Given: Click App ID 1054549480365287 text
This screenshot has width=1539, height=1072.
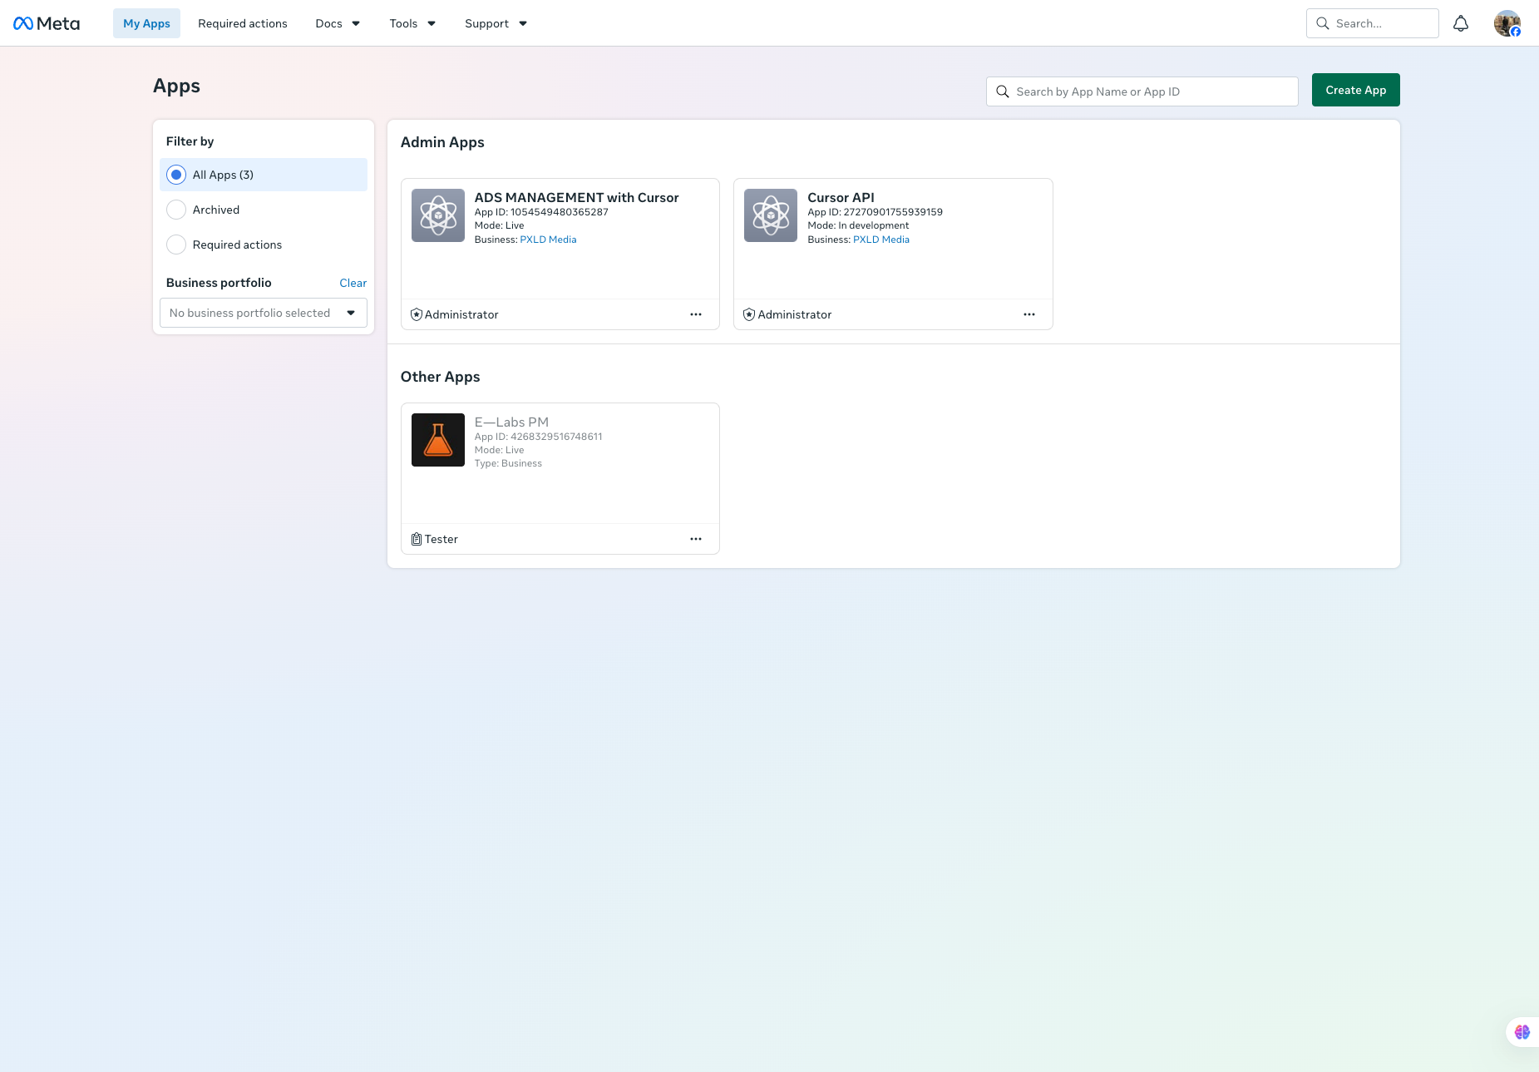Looking at the screenshot, I should click(x=541, y=212).
